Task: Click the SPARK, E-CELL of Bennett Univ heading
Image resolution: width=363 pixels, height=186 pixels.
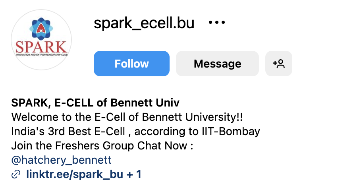Action: [95, 103]
